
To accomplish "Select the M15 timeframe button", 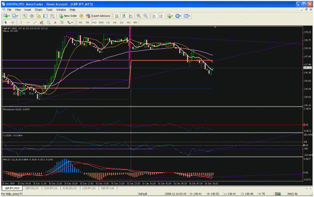I will click(x=94, y=23).
